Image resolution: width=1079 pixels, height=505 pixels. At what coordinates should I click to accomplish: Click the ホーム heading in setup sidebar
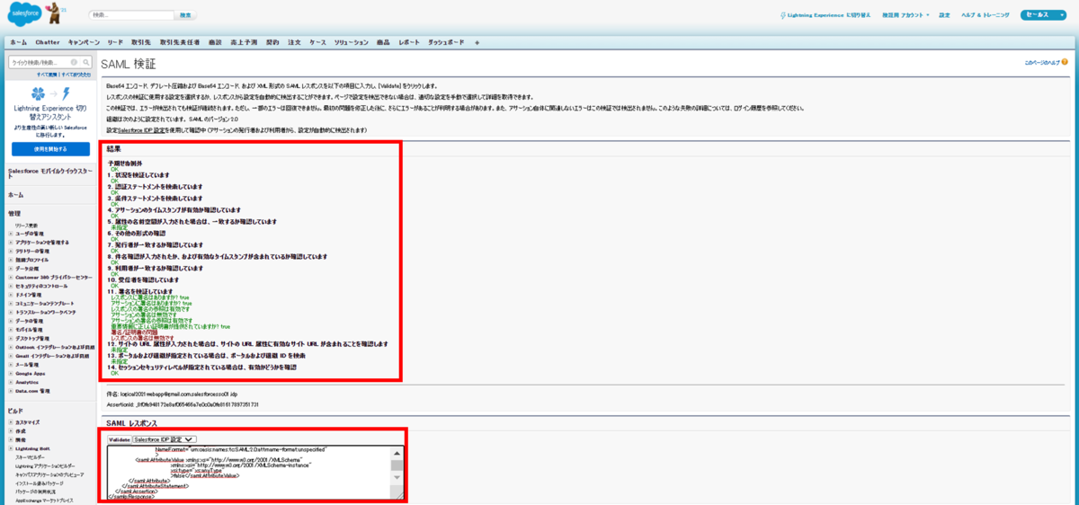[16, 194]
